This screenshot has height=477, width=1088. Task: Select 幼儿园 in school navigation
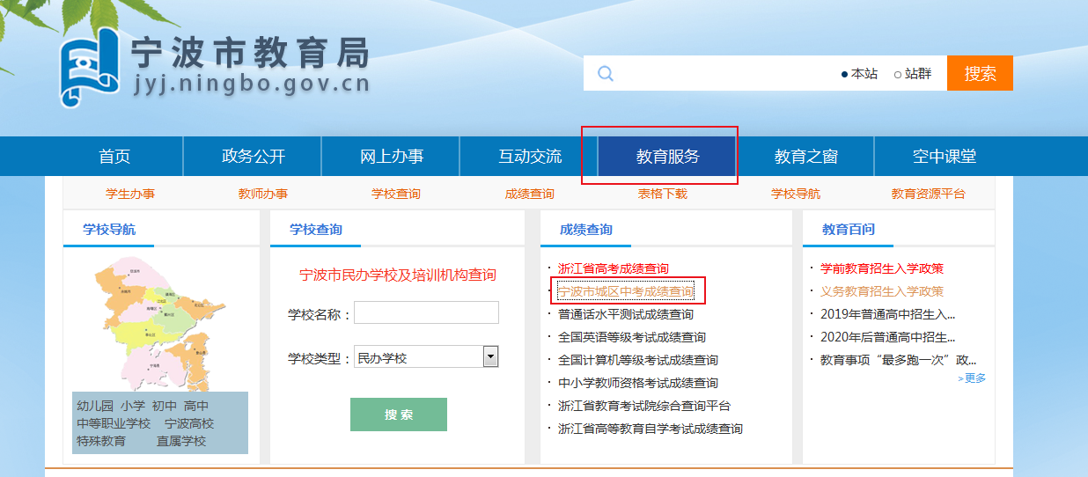click(94, 406)
